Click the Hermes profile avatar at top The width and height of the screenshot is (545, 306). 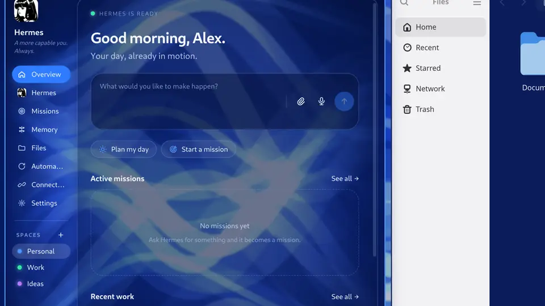(x=26, y=10)
